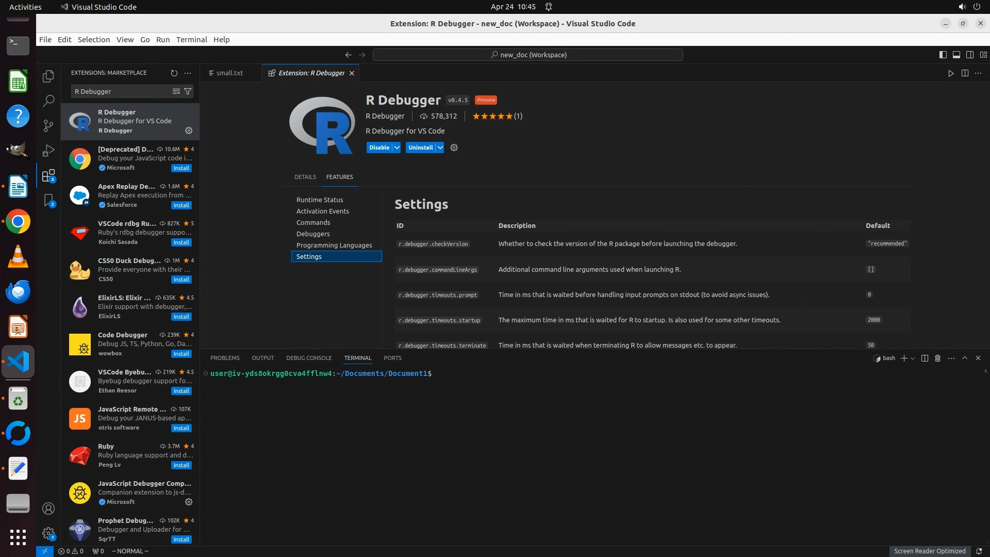The width and height of the screenshot is (990, 557).
Task: Open Run and Debug view icon
Action: click(48, 151)
